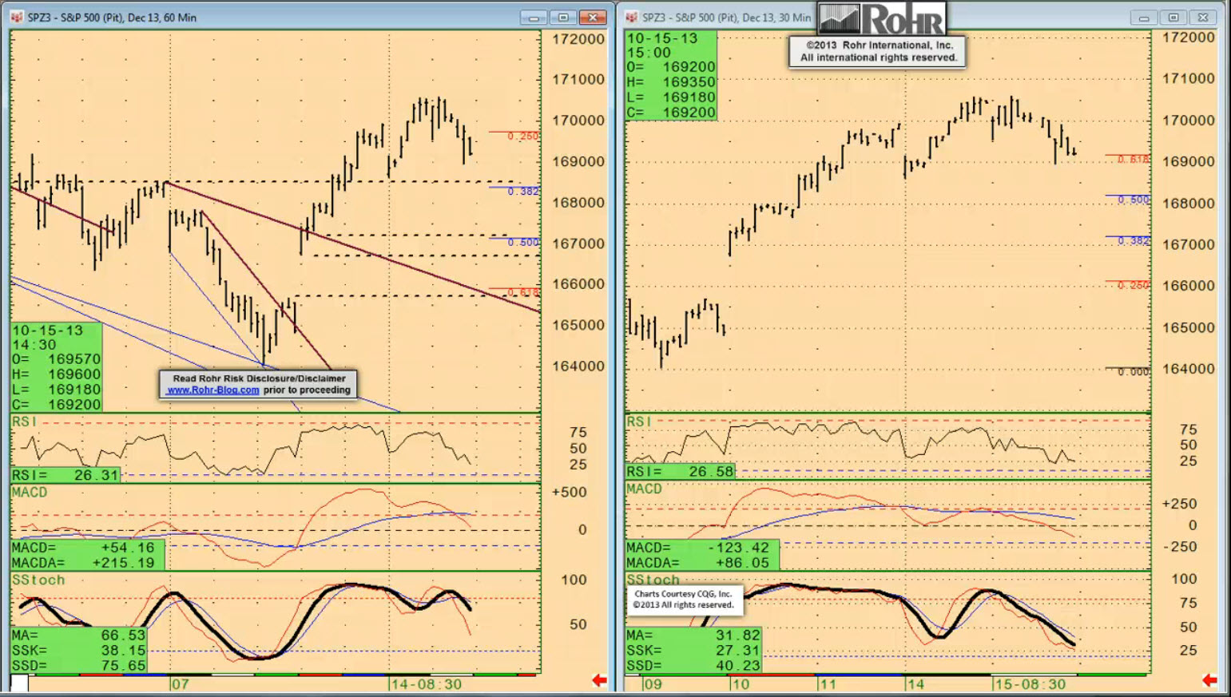Screen dimensions: 1231x697
Task: Select the RSI label in 60 Min chart
Action: click(24, 422)
